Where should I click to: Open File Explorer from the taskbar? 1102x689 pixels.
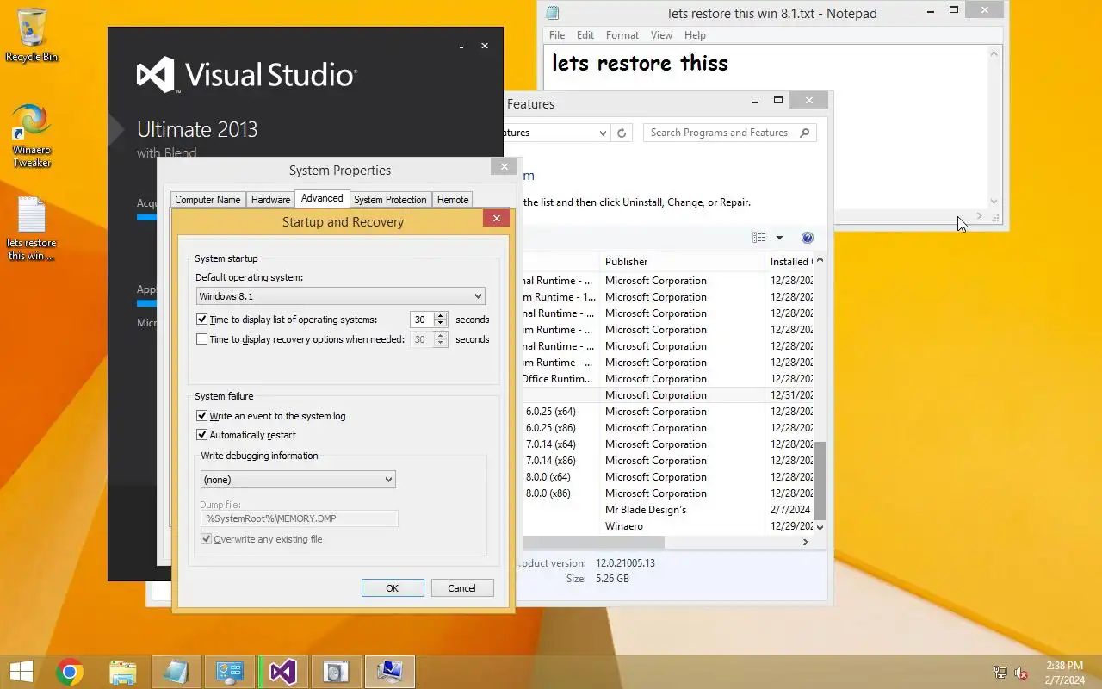[123, 672]
